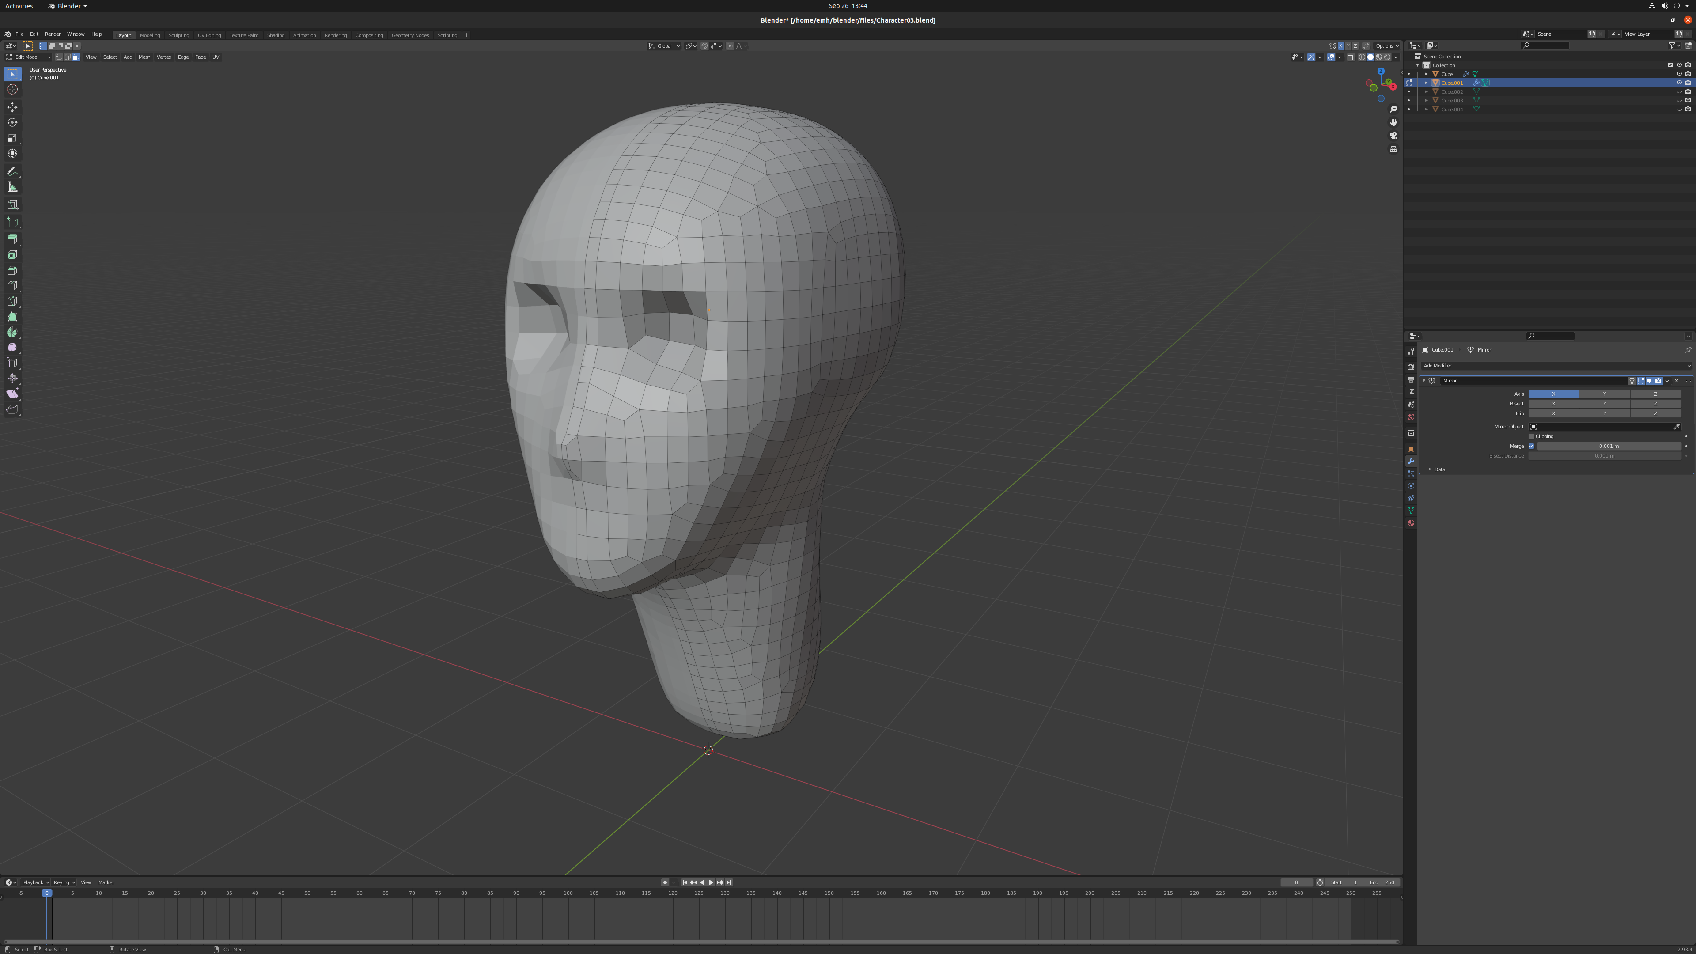Toggle Collection exclude checkbox in outliner
This screenshot has height=954, width=1696.
(x=1670, y=65)
